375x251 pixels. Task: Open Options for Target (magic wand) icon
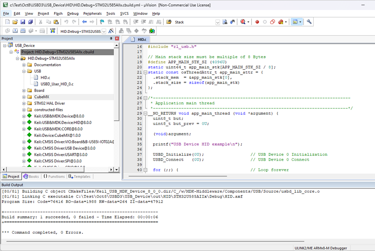pyautogui.click(x=111, y=31)
